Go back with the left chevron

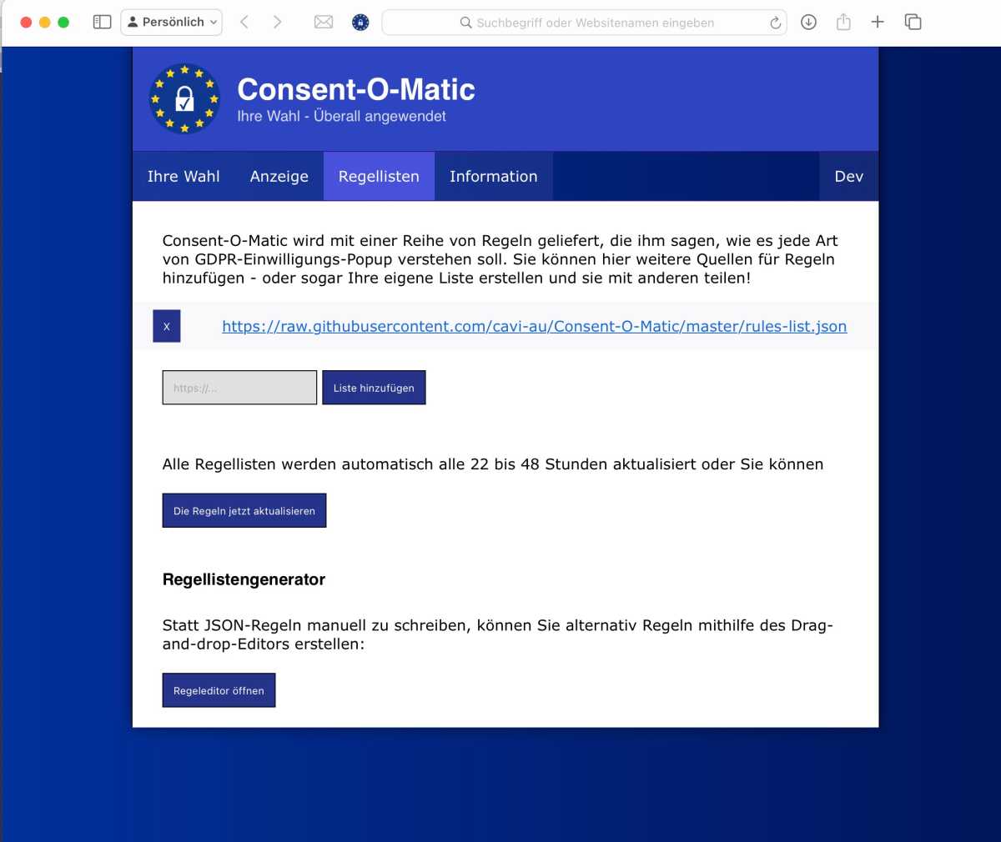[x=244, y=23]
